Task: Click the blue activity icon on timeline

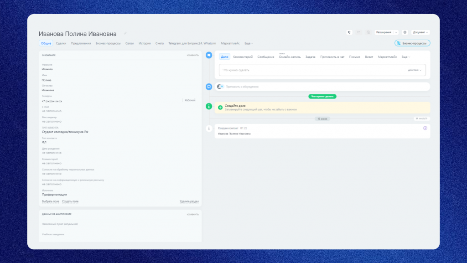Action: [209, 55]
